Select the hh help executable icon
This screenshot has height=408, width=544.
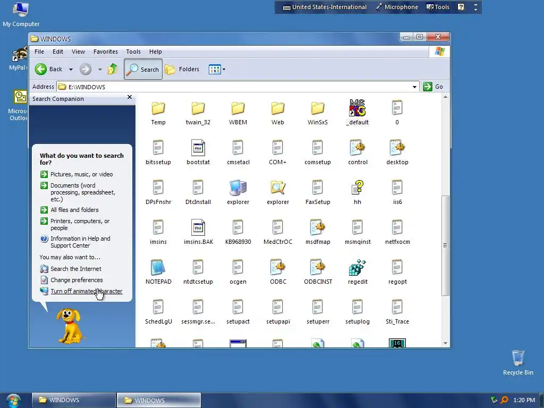pyautogui.click(x=358, y=188)
